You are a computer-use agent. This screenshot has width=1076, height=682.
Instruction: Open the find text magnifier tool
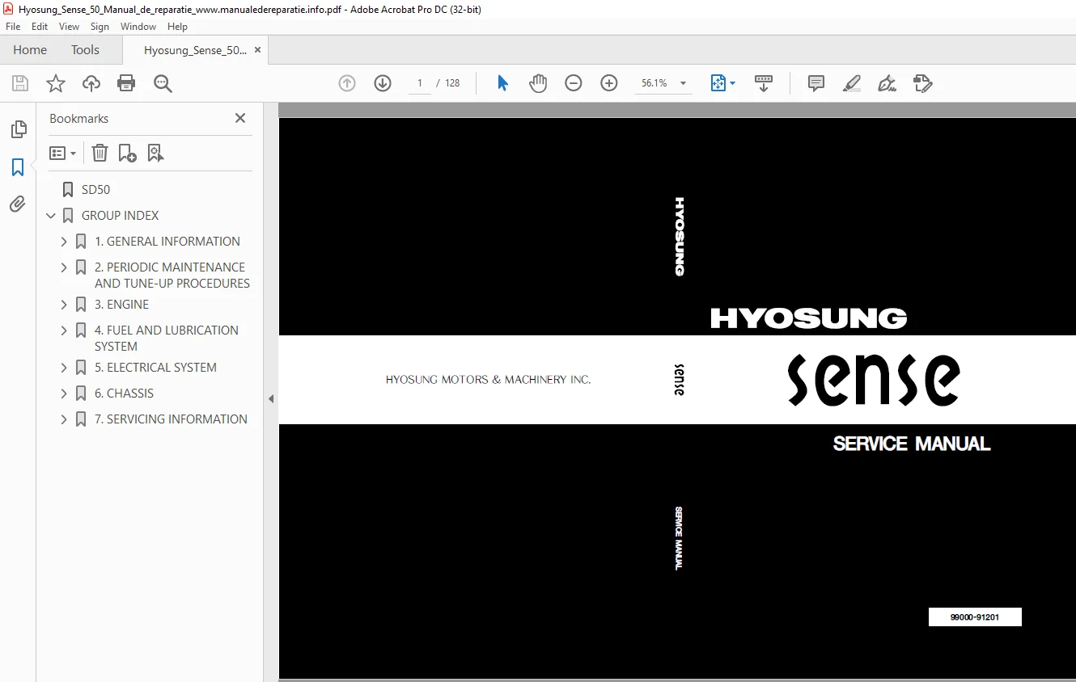tap(163, 83)
